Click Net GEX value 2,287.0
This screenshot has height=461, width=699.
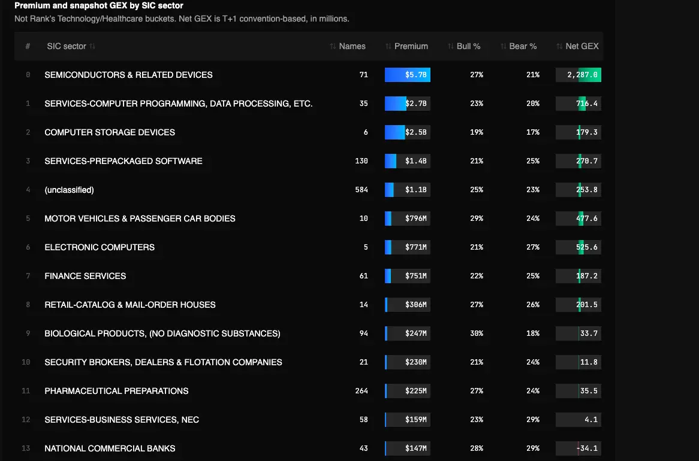pyautogui.click(x=578, y=75)
